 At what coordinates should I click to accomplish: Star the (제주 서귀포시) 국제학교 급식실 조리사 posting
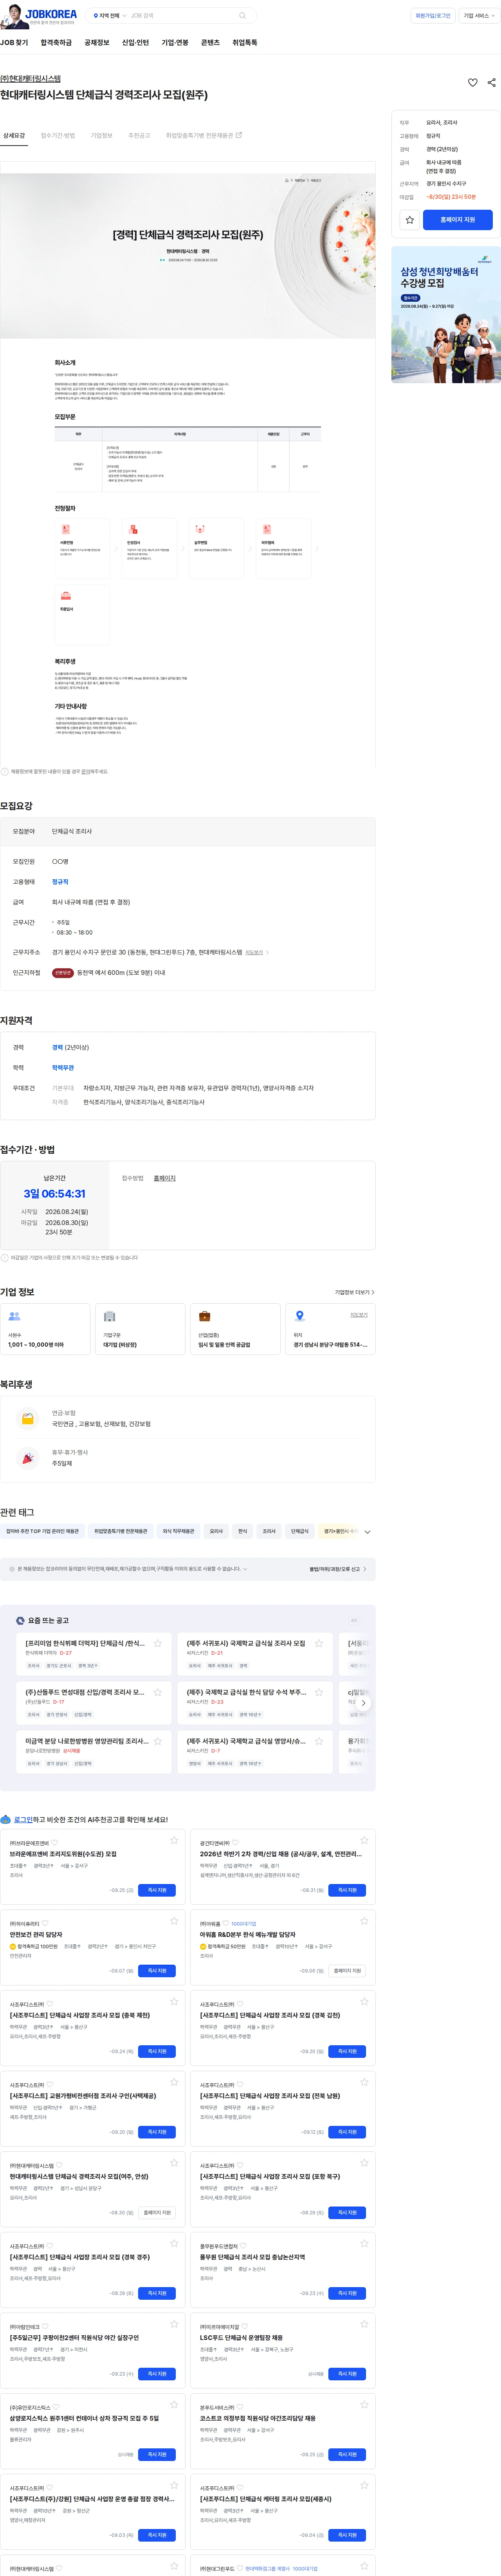319,1643
